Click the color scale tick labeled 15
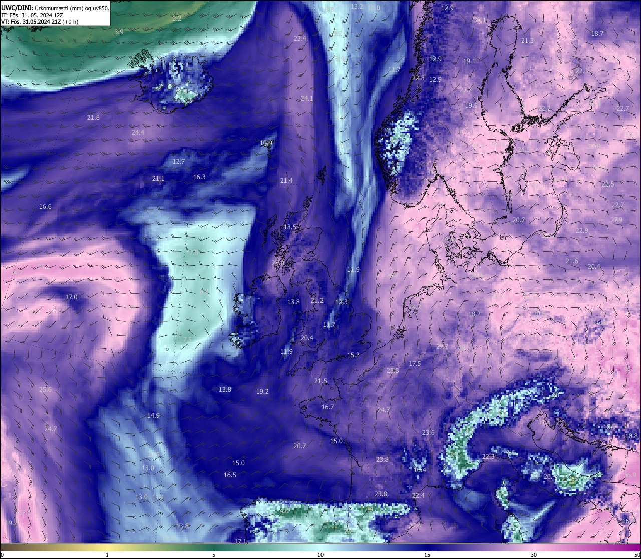 coord(427,555)
